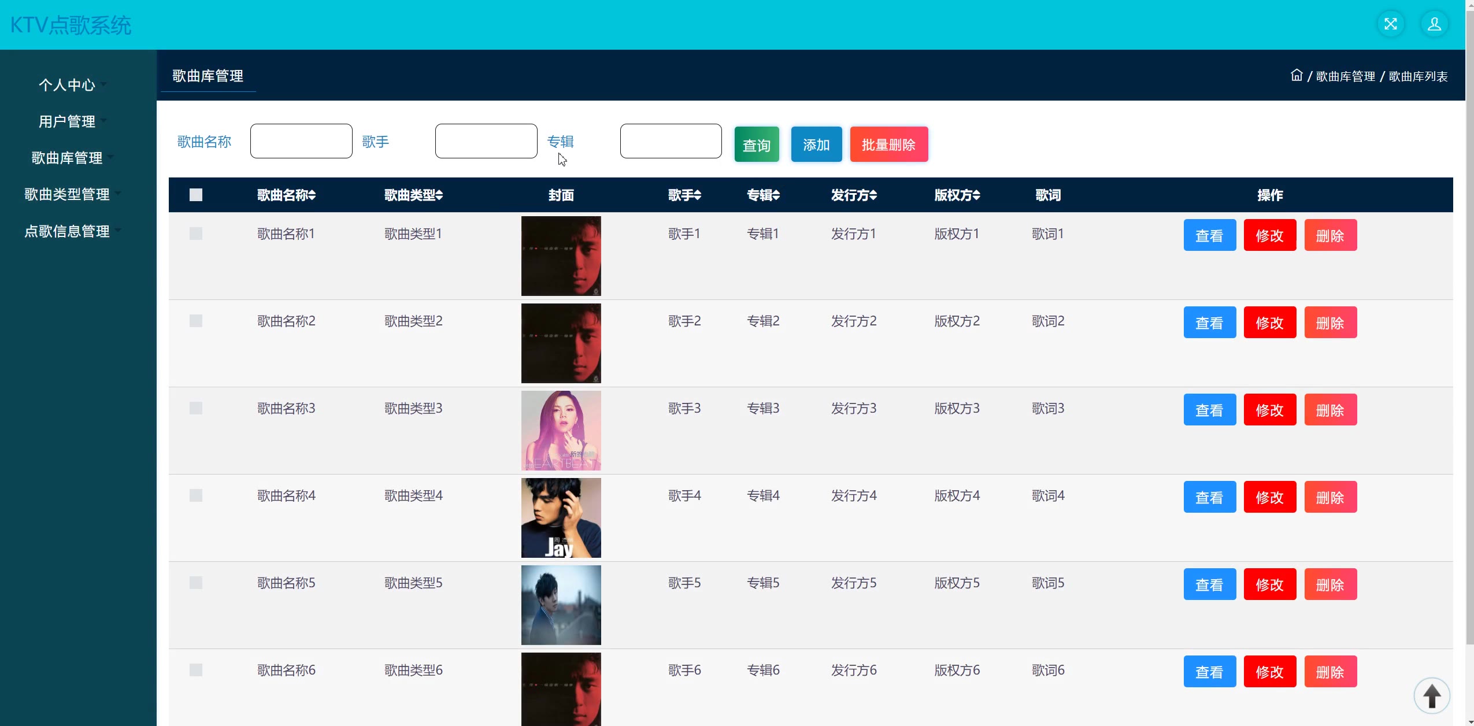Click 修改 for 歌曲名称3 row
This screenshot has height=726, width=1474.
pos(1270,410)
